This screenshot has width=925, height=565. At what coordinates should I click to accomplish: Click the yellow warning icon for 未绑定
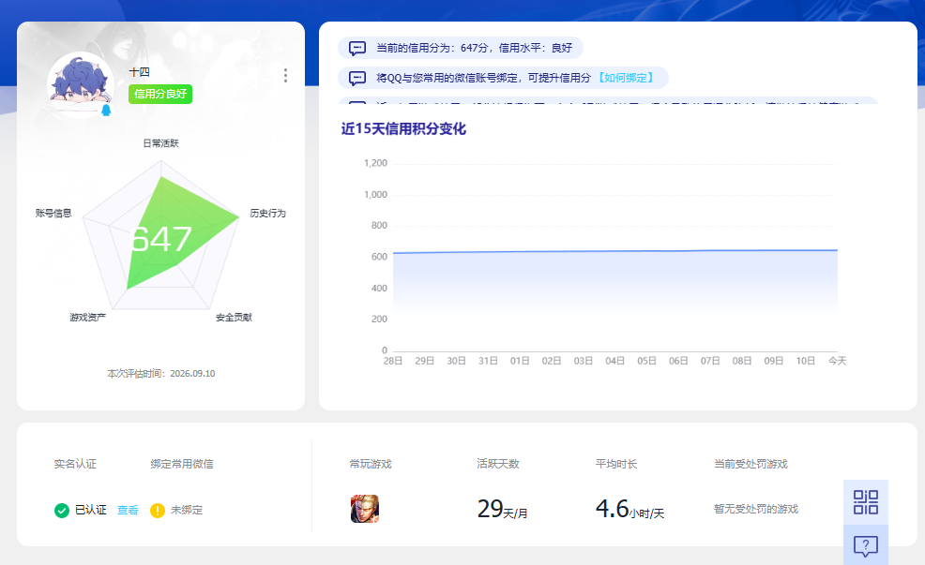pos(158,511)
